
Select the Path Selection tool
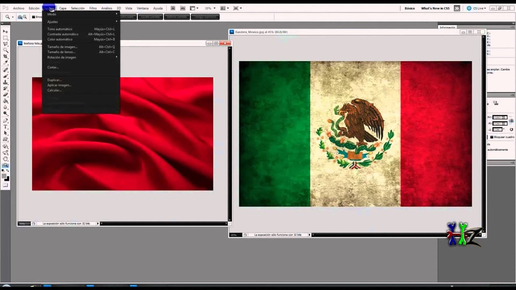(x=6, y=133)
